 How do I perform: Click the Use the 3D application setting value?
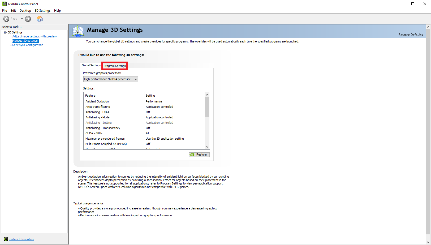(165, 139)
